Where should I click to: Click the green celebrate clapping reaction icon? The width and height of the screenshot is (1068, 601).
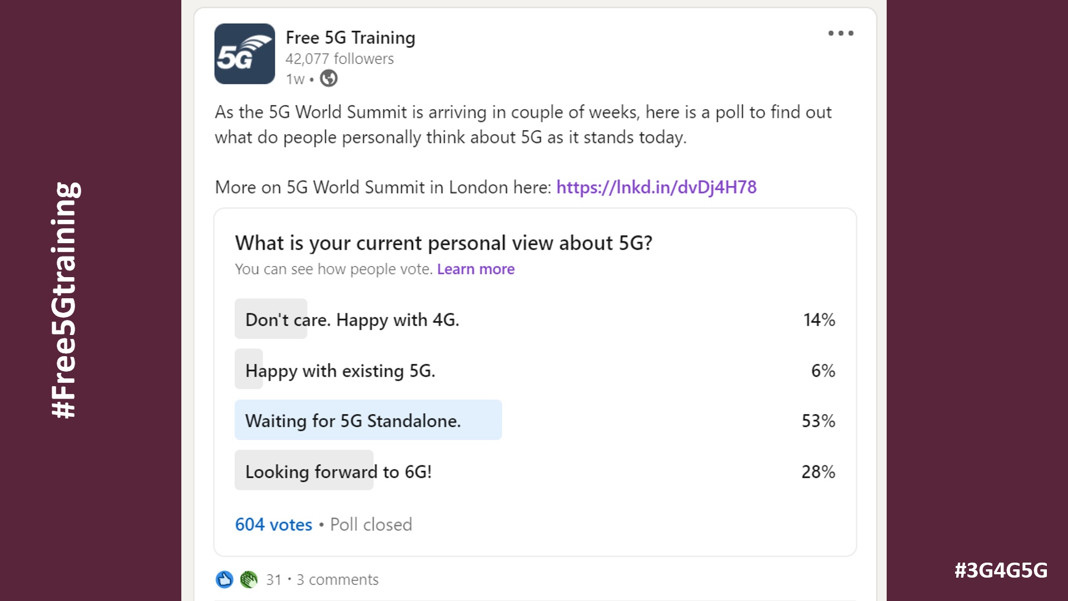(249, 580)
